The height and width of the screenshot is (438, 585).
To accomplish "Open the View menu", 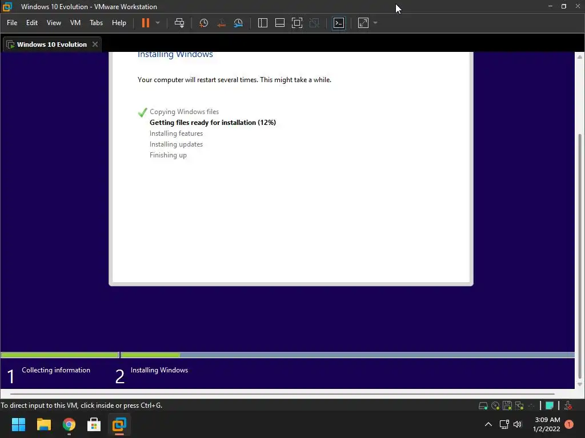I will pos(54,23).
